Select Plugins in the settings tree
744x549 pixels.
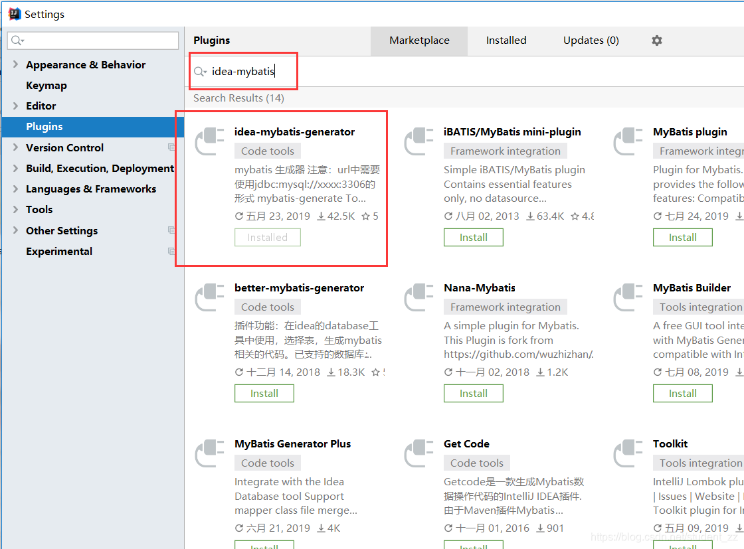[93, 127]
